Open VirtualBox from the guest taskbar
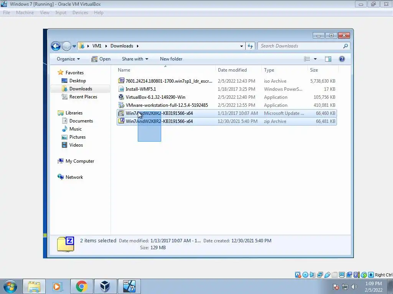This screenshot has width=393, height=294. point(105,286)
